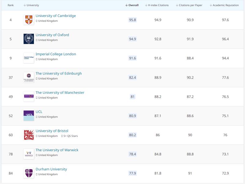Sort table by Overall score column
Screen dimensions: 245x184
[x=132, y=5]
